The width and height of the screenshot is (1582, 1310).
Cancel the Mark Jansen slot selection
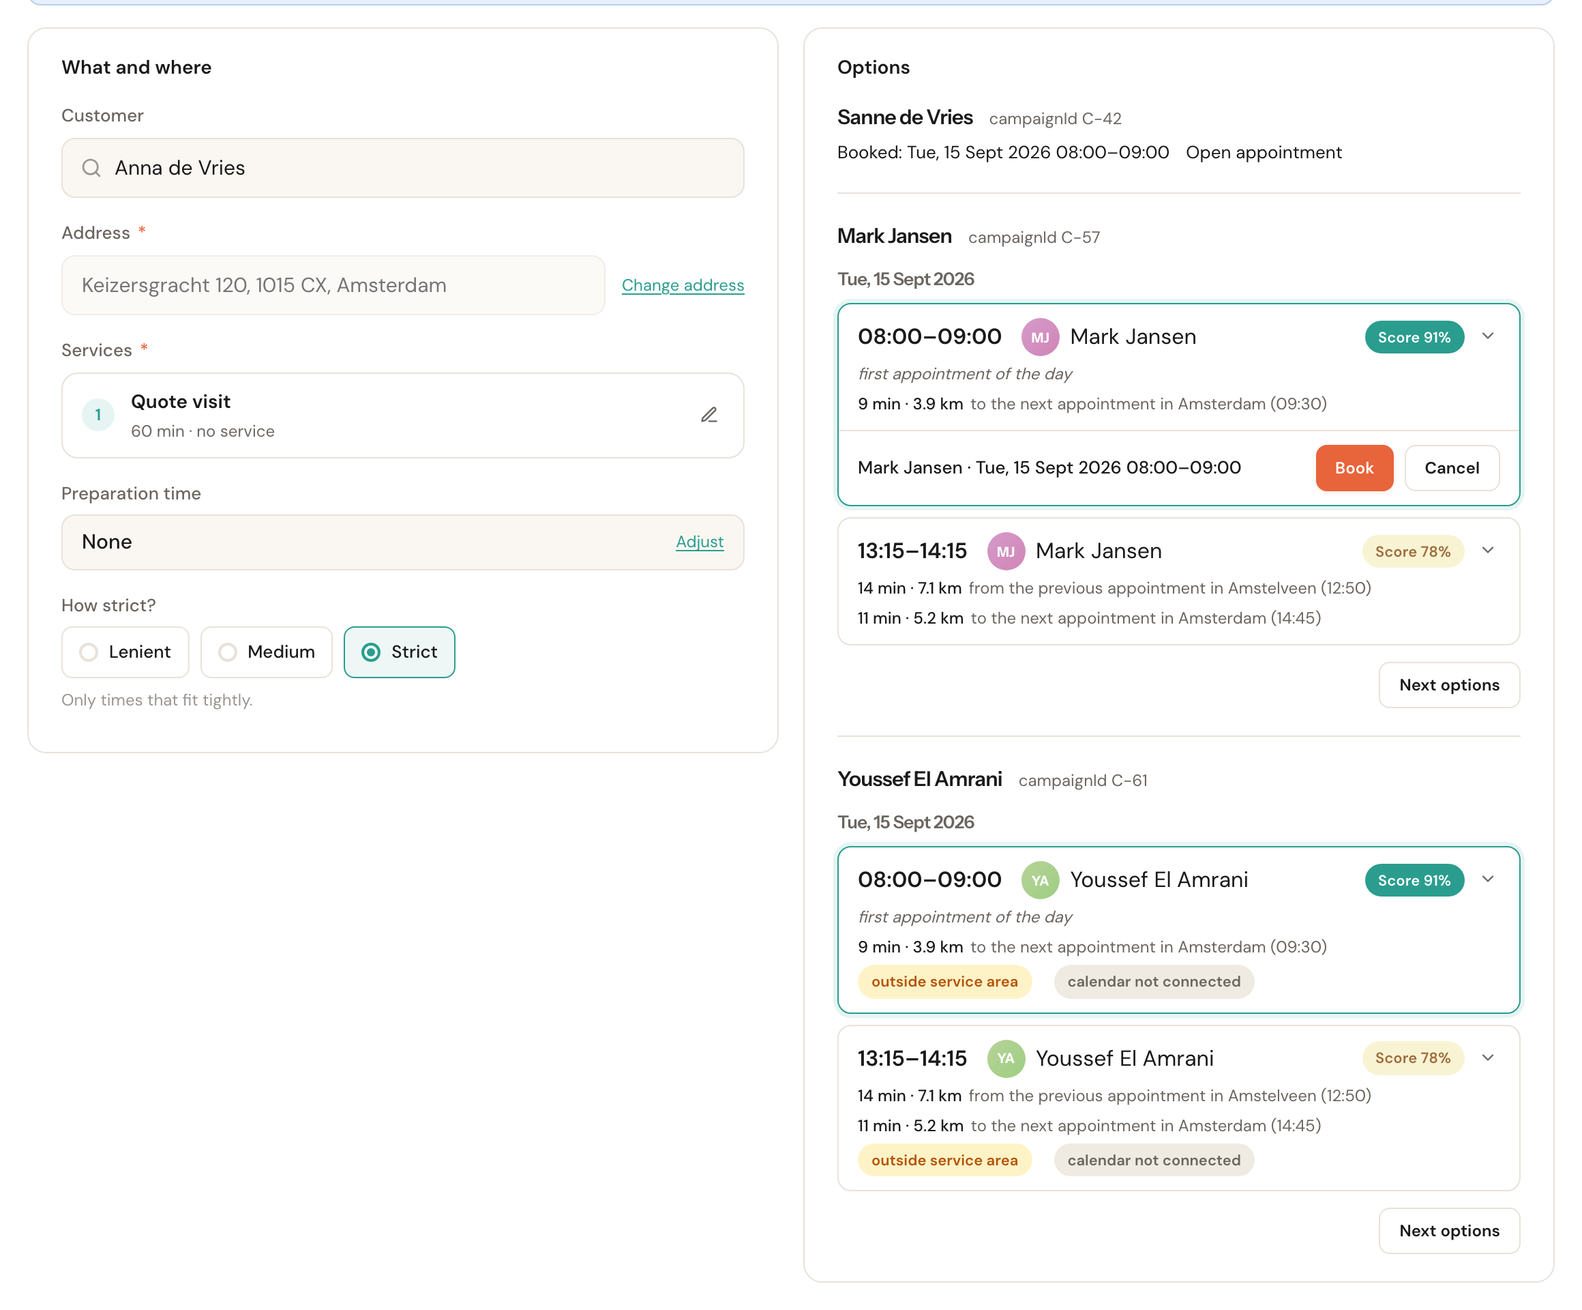[1452, 468]
